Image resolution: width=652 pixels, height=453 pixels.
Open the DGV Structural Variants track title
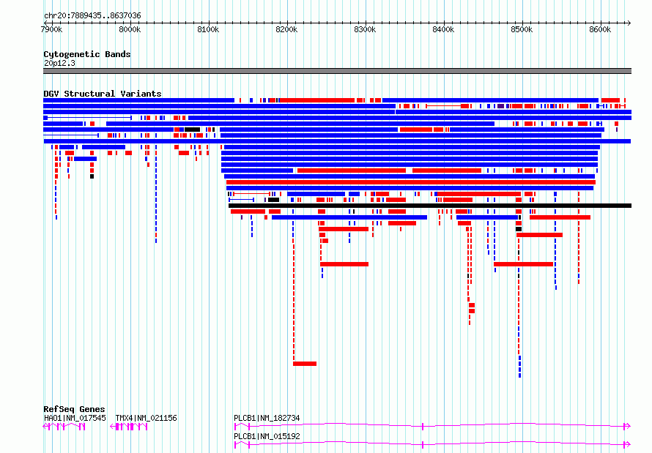pos(103,94)
